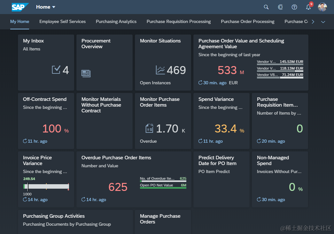Click the 249.54 variance value
Screen dimensions: 334x234
tap(29, 179)
